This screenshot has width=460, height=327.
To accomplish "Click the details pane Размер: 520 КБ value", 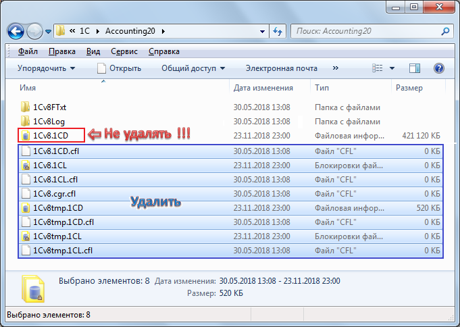I will pos(231,293).
